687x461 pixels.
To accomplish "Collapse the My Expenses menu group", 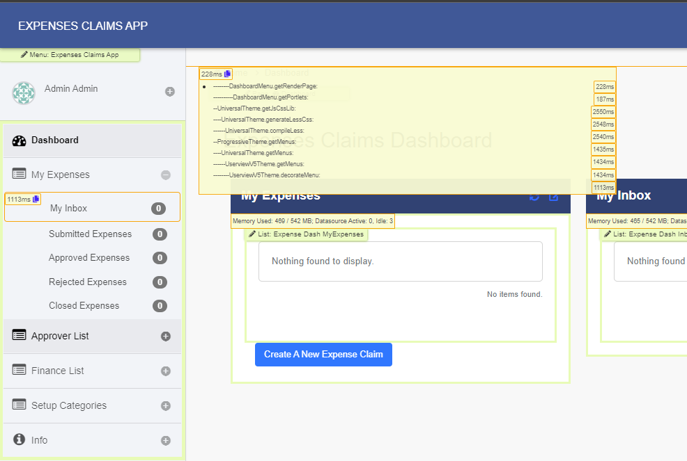I will (x=166, y=175).
